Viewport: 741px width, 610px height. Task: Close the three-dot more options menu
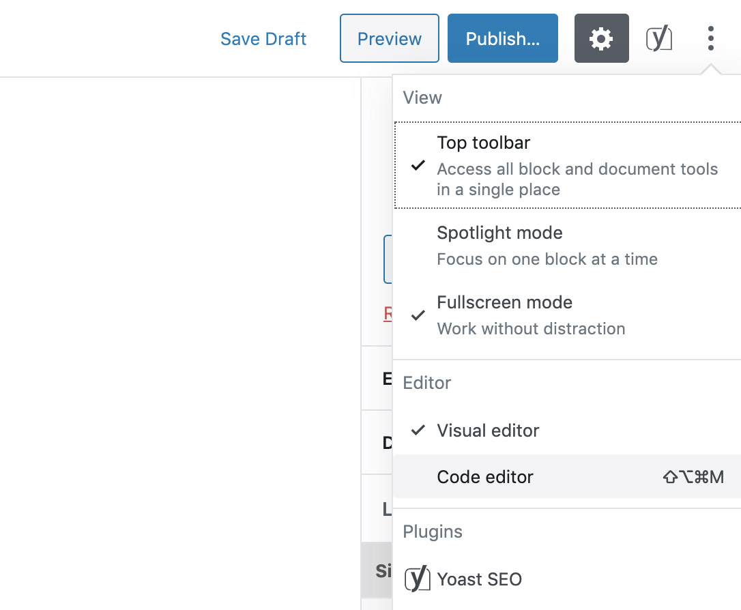(710, 39)
